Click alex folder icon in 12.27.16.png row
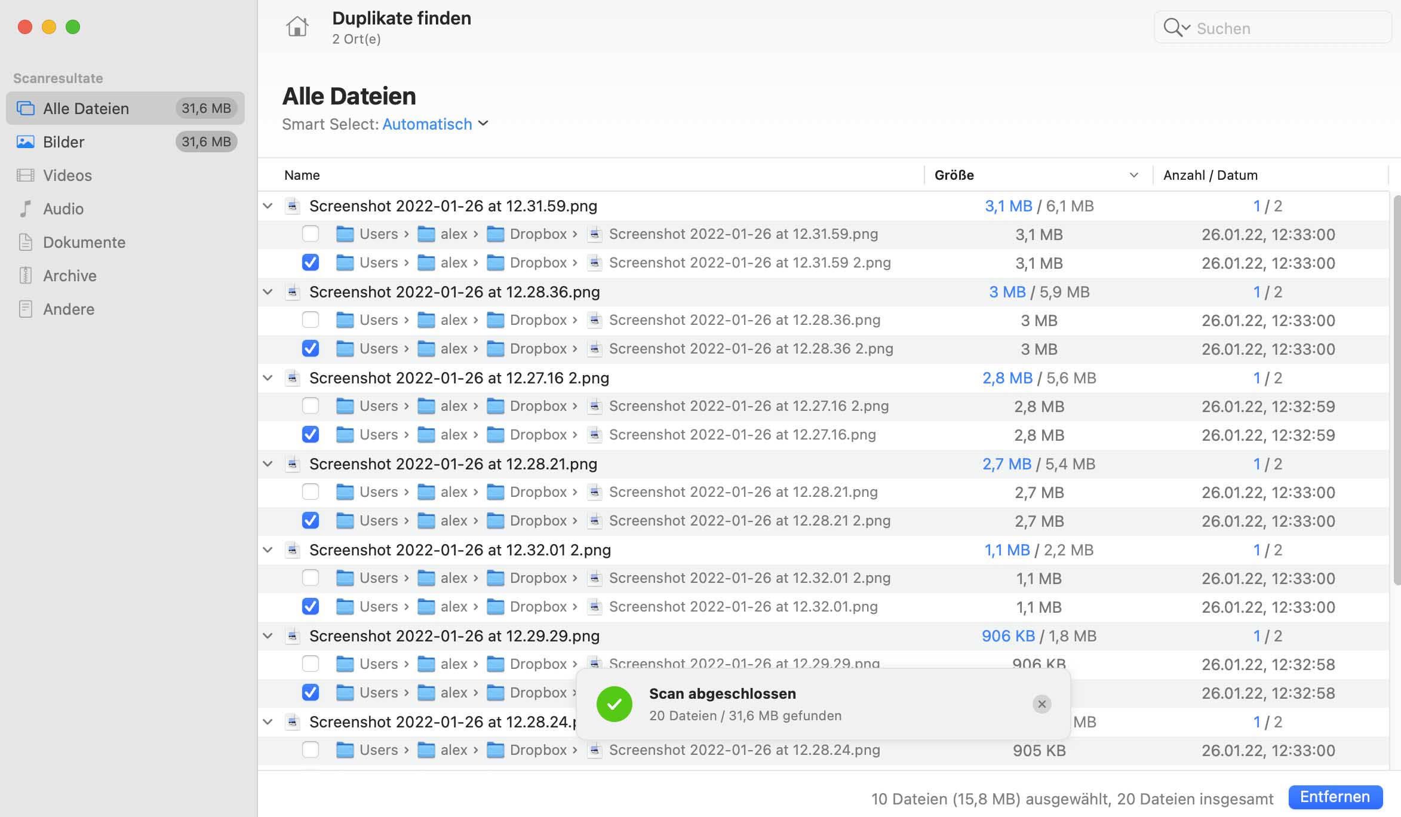 (426, 435)
